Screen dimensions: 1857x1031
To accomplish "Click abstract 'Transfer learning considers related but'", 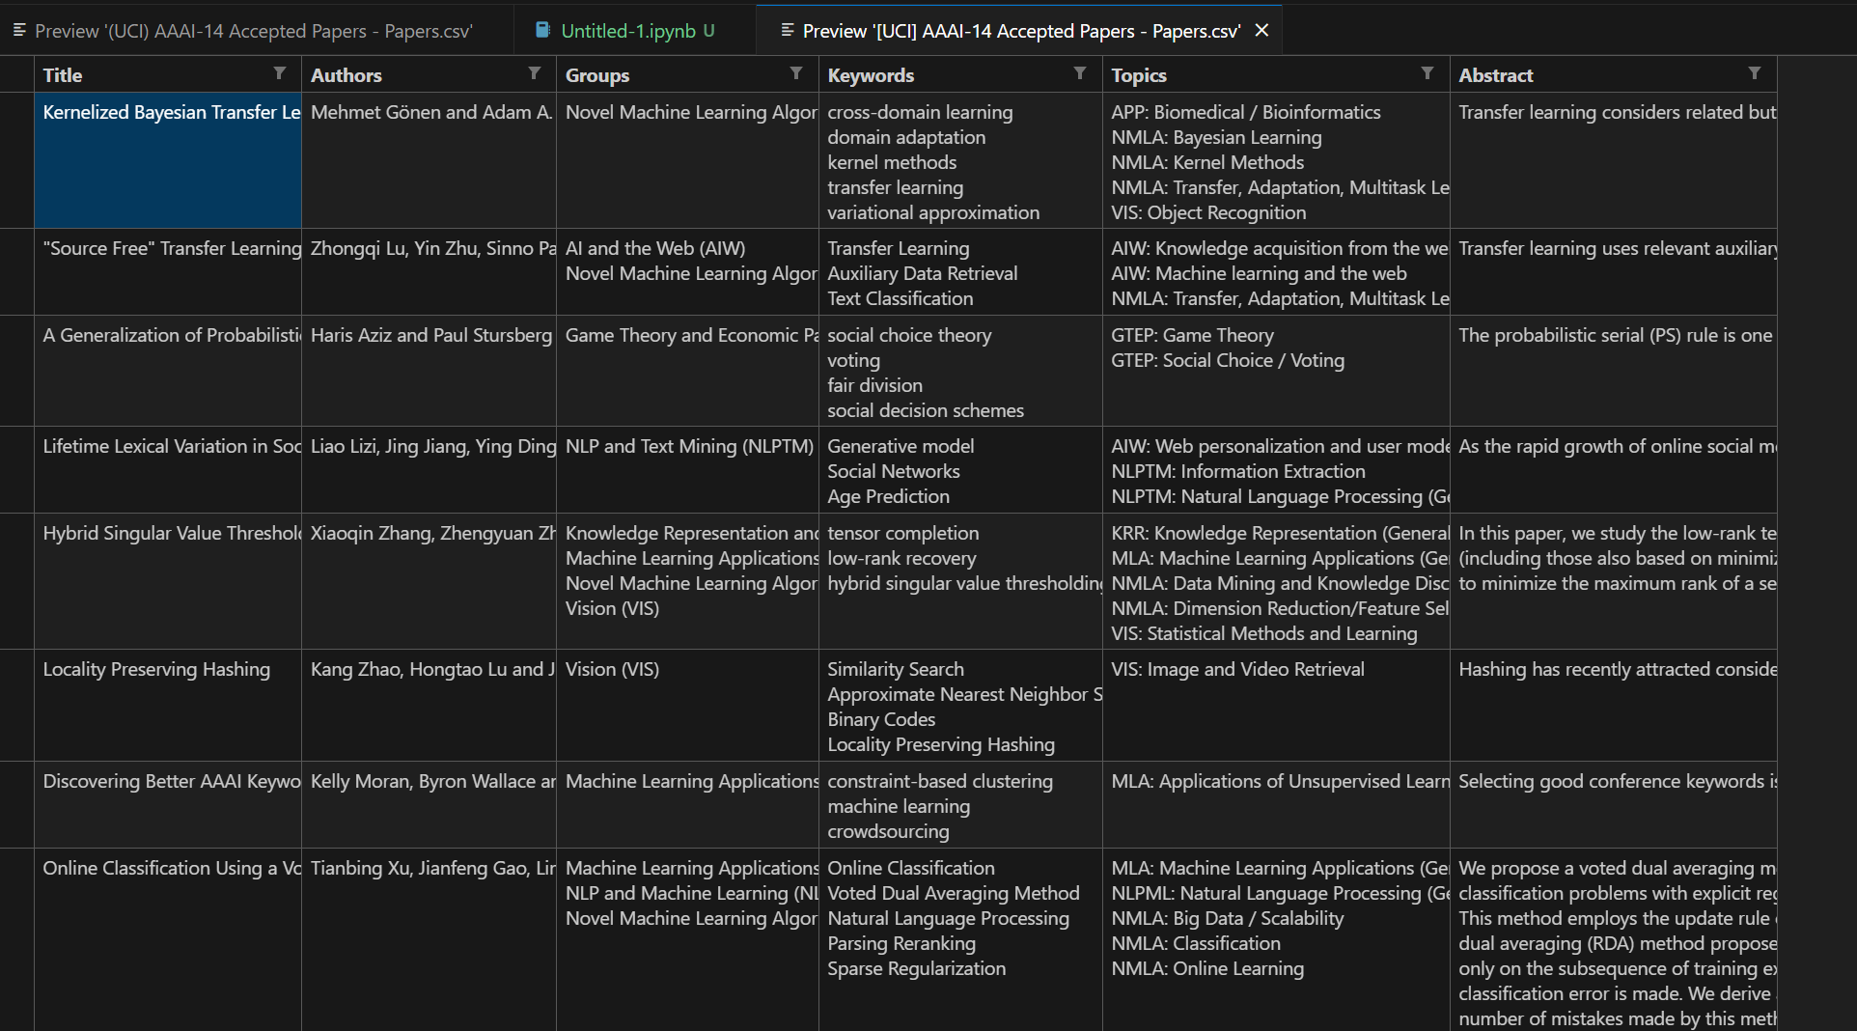I will pyautogui.click(x=1617, y=112).
